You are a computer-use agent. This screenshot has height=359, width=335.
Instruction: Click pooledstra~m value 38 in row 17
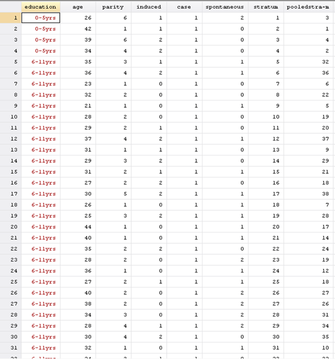coord(308,194)
